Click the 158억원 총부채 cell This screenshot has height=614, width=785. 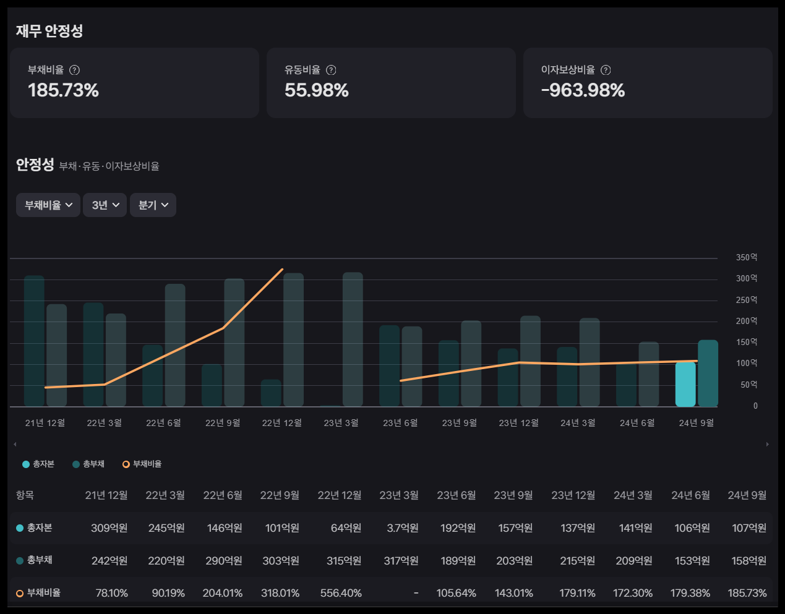[x=749, y=561]
